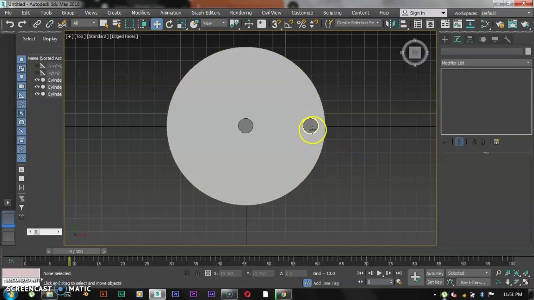This screenshot has height=300, width=534.
Task: Open the Rendering menu
Action: [241, 13]
